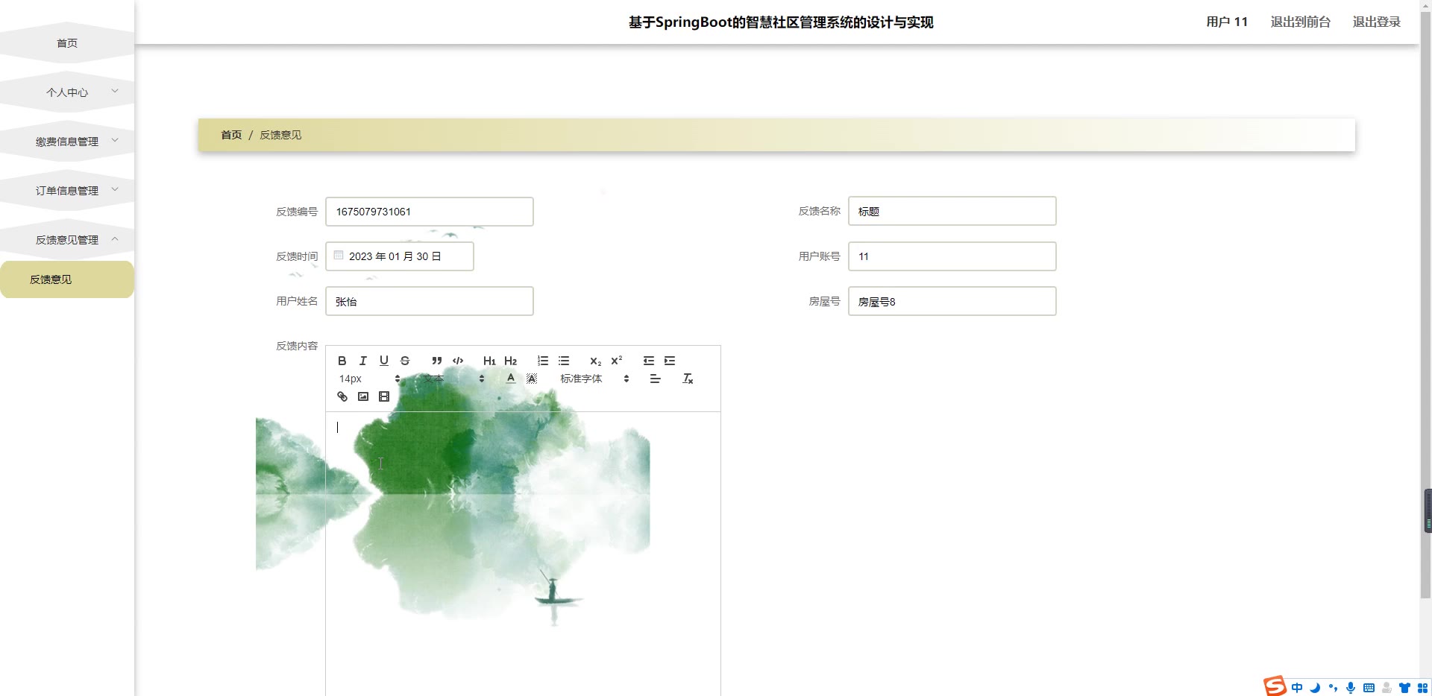Focus the 用户姓名 input field
Screen dimensions: 1432x696
[430, 301]
